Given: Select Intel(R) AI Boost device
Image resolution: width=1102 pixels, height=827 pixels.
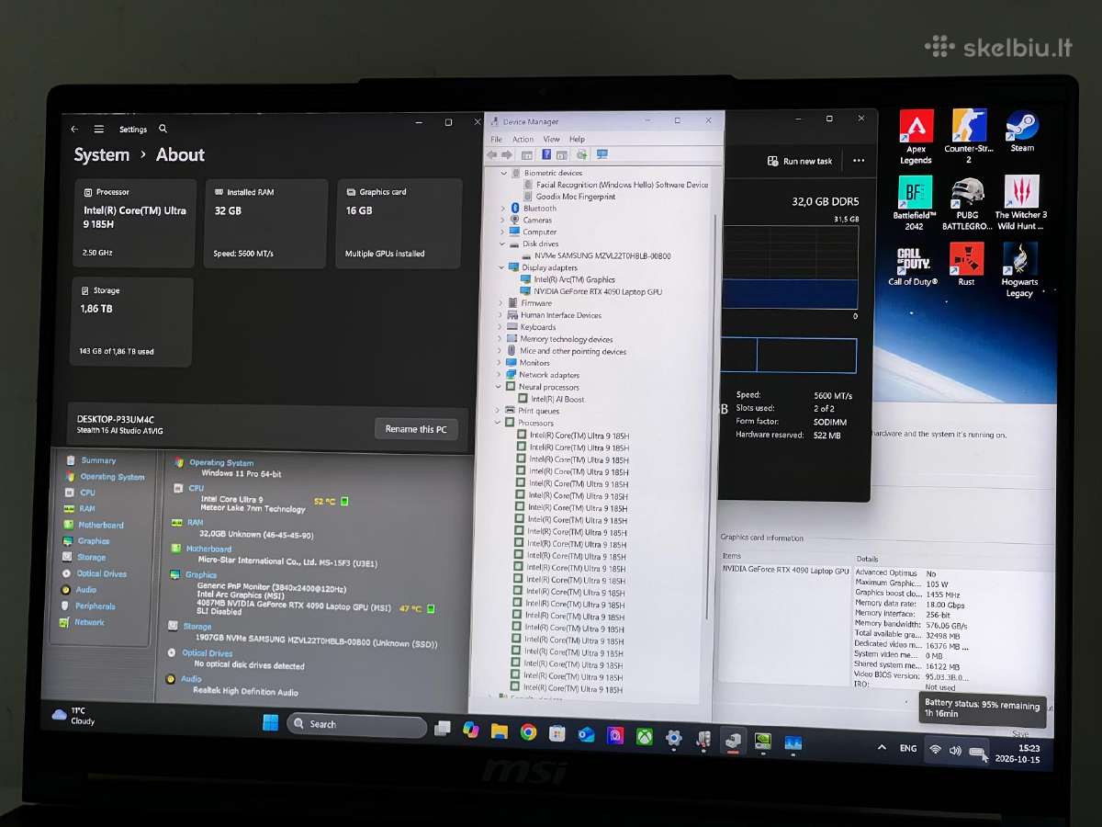Looking at the screenshot, I should pyautogui.click(x=551, y=399).
